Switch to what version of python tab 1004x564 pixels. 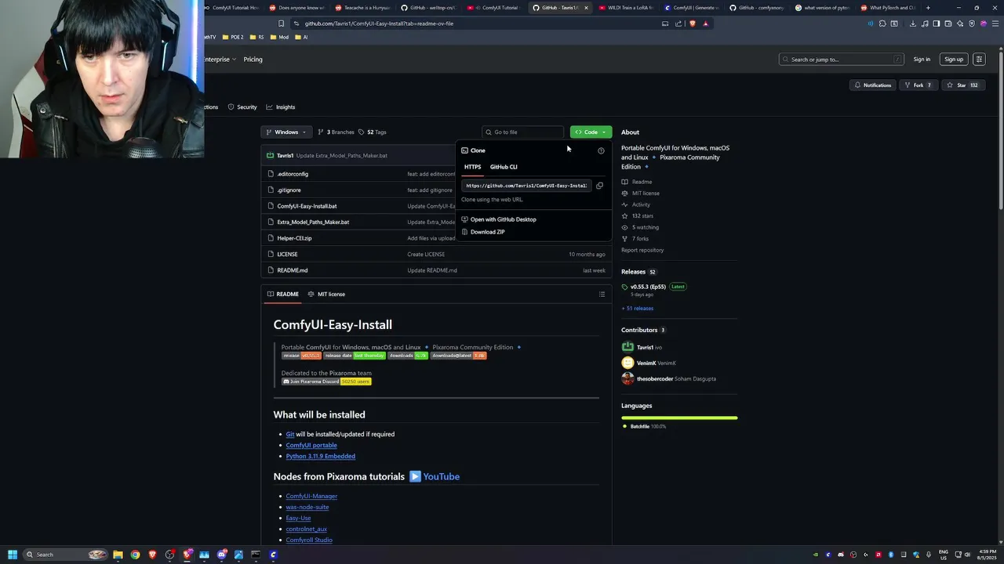tap(822, 8)
